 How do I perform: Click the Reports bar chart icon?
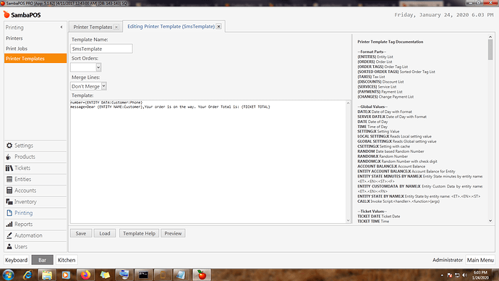pyautogui.click(x=9, y=225)
